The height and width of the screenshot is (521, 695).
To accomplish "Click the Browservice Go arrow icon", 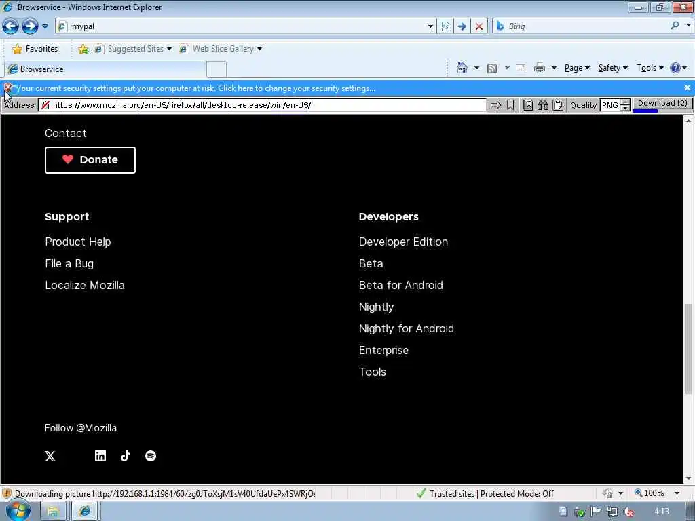I will pos(495,105).
